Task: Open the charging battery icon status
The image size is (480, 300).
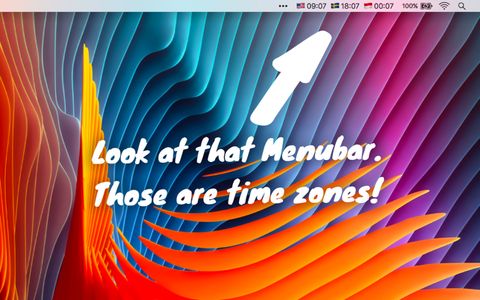Action: click(426, 6)
